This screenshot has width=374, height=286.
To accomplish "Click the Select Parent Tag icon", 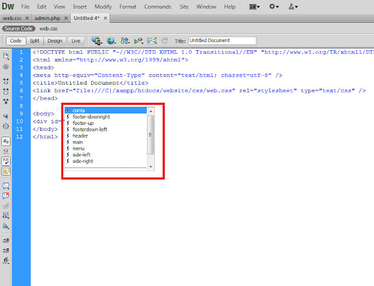I will 6,116.
